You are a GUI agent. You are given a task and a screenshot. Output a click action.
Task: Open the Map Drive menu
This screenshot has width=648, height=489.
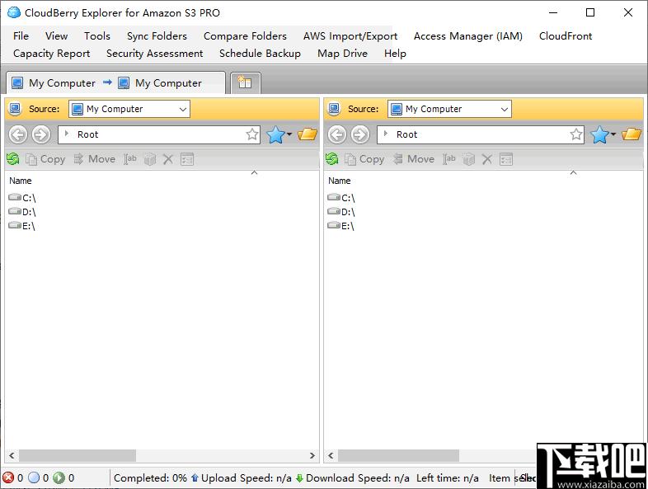[x=343, y=54]
